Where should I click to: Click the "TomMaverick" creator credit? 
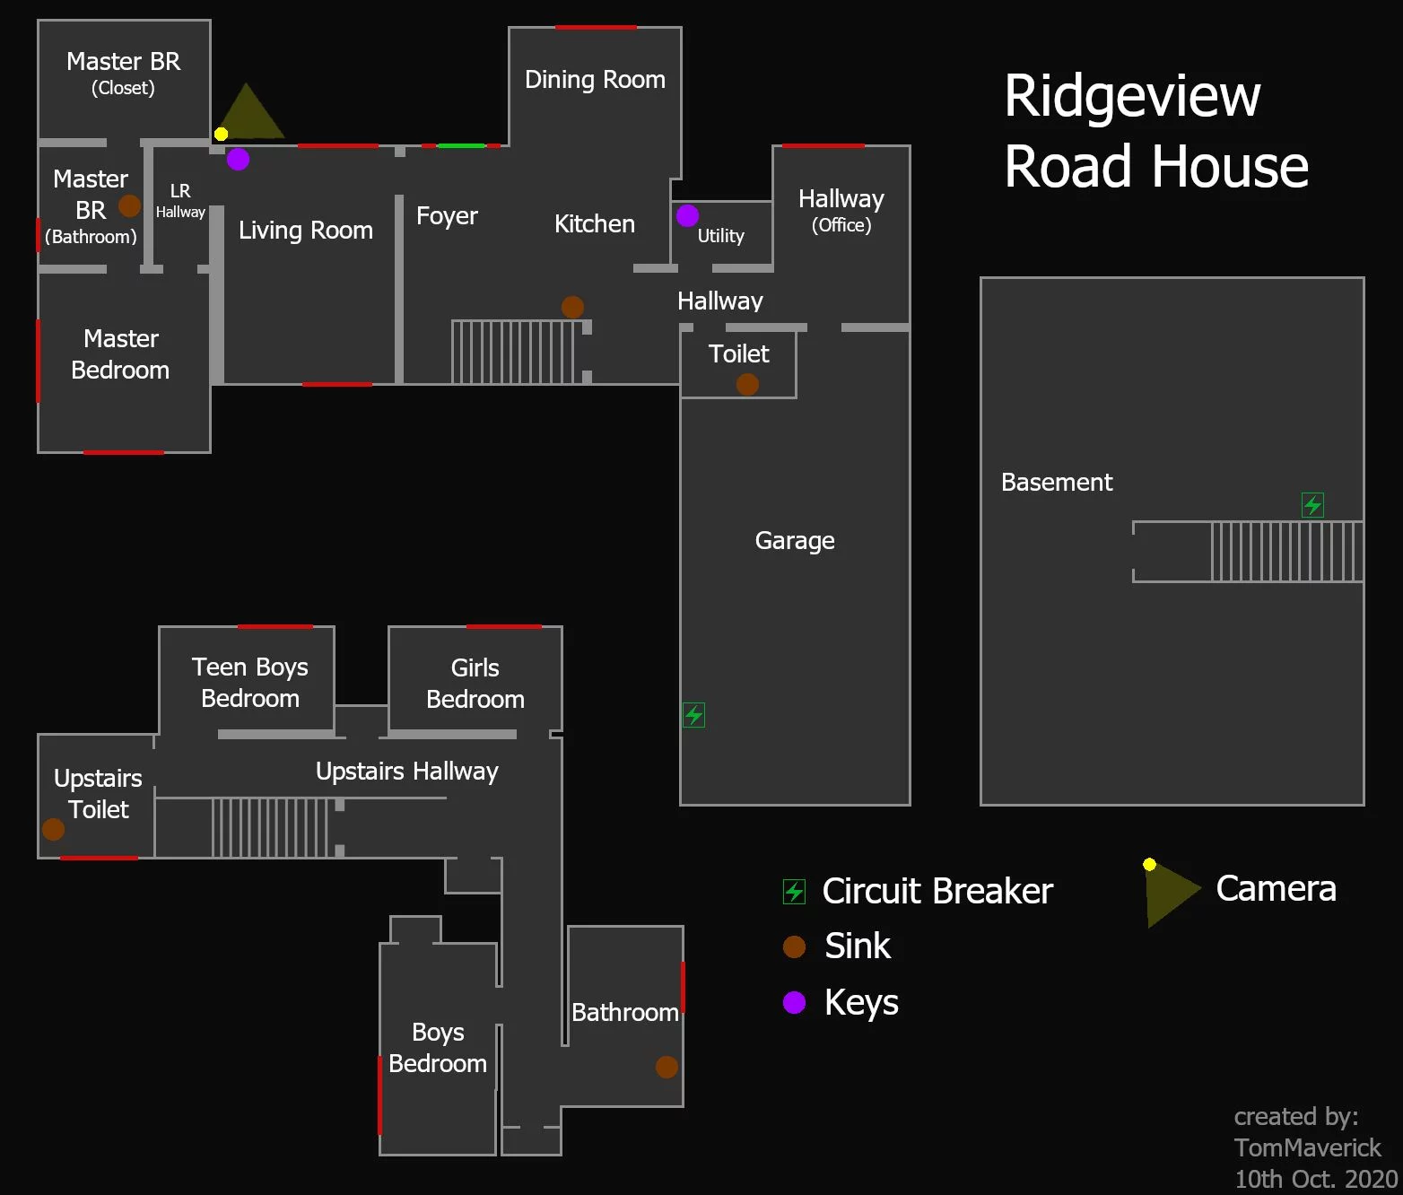click(1308, 1148)
